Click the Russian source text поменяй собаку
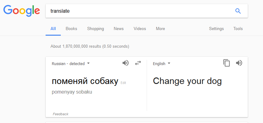The width and height of the screenshot is (263, 123). pyautogui.click(x=85, y=81)
